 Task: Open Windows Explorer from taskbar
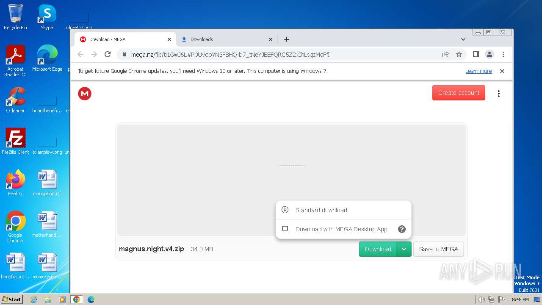[x=48, y=299]
